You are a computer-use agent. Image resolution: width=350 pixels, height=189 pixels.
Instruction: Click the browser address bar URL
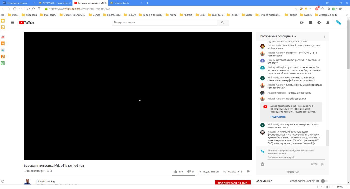[79, 9]
